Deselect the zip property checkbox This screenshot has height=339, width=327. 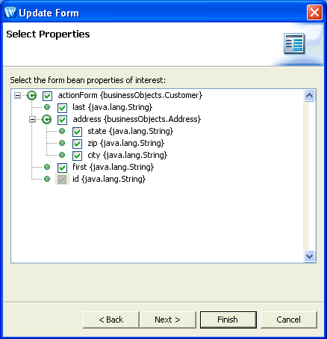(x=77, y=144)
